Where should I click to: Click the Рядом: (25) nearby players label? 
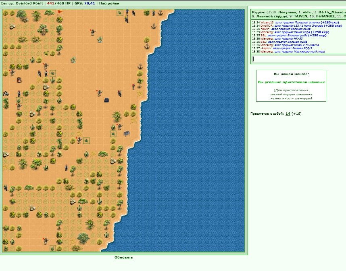coord(263,13)
